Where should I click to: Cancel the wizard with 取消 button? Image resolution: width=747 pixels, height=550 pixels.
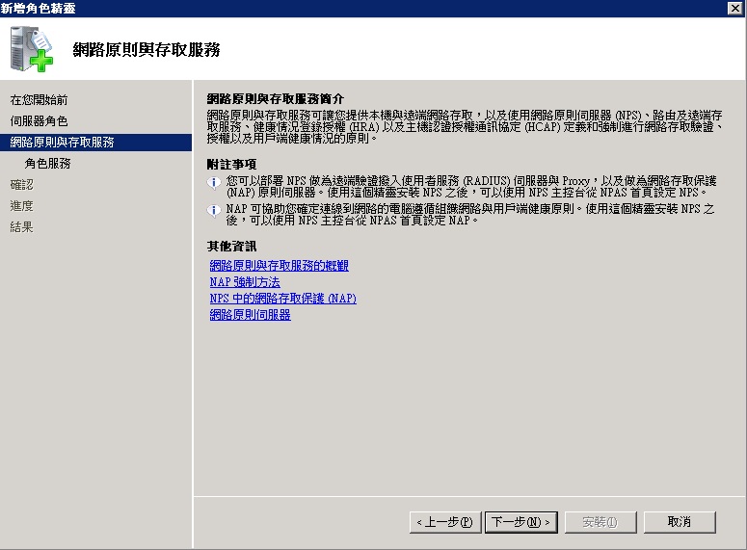tap(680, 522)
